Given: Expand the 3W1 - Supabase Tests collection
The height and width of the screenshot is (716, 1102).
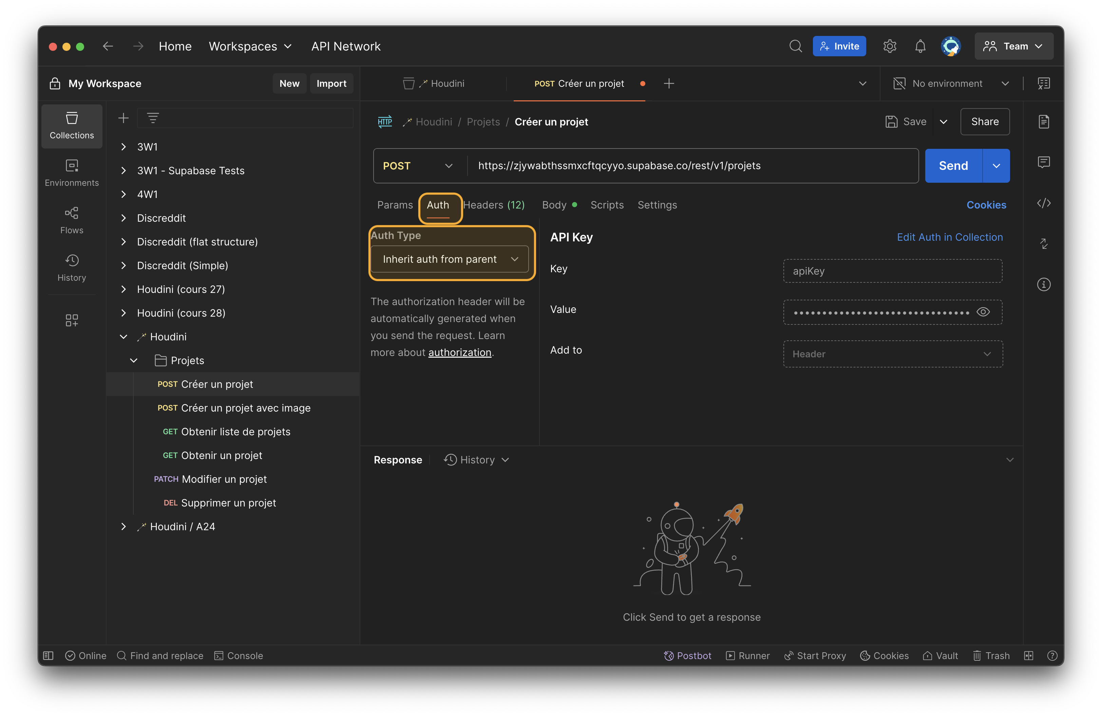Looking at the screenshot, I should pyautogui.click(x=123, y=171).
